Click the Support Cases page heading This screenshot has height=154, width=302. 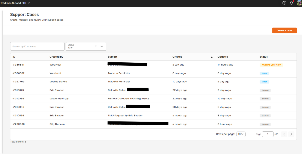coord(25,14)
